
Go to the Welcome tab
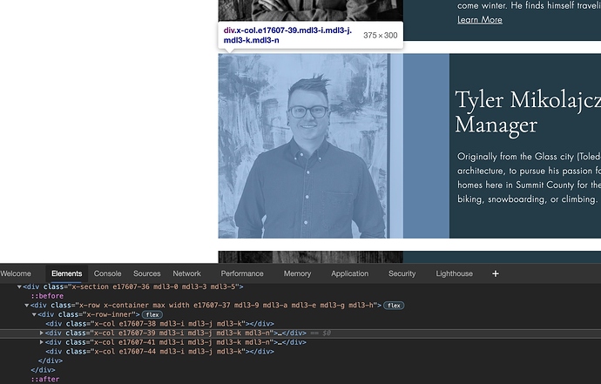click(x=16, y=273)
